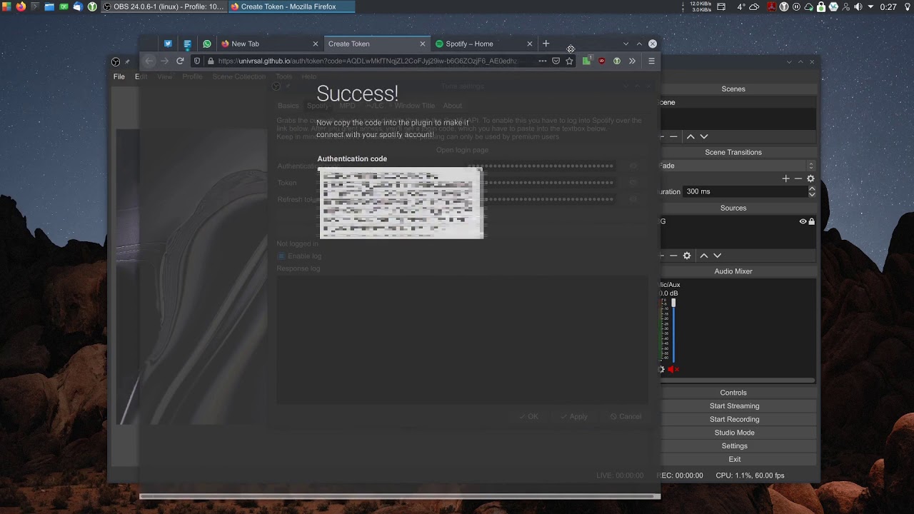Click the pinned WhatsApp tab
This screenshot has width=914, height=514.
207,44
